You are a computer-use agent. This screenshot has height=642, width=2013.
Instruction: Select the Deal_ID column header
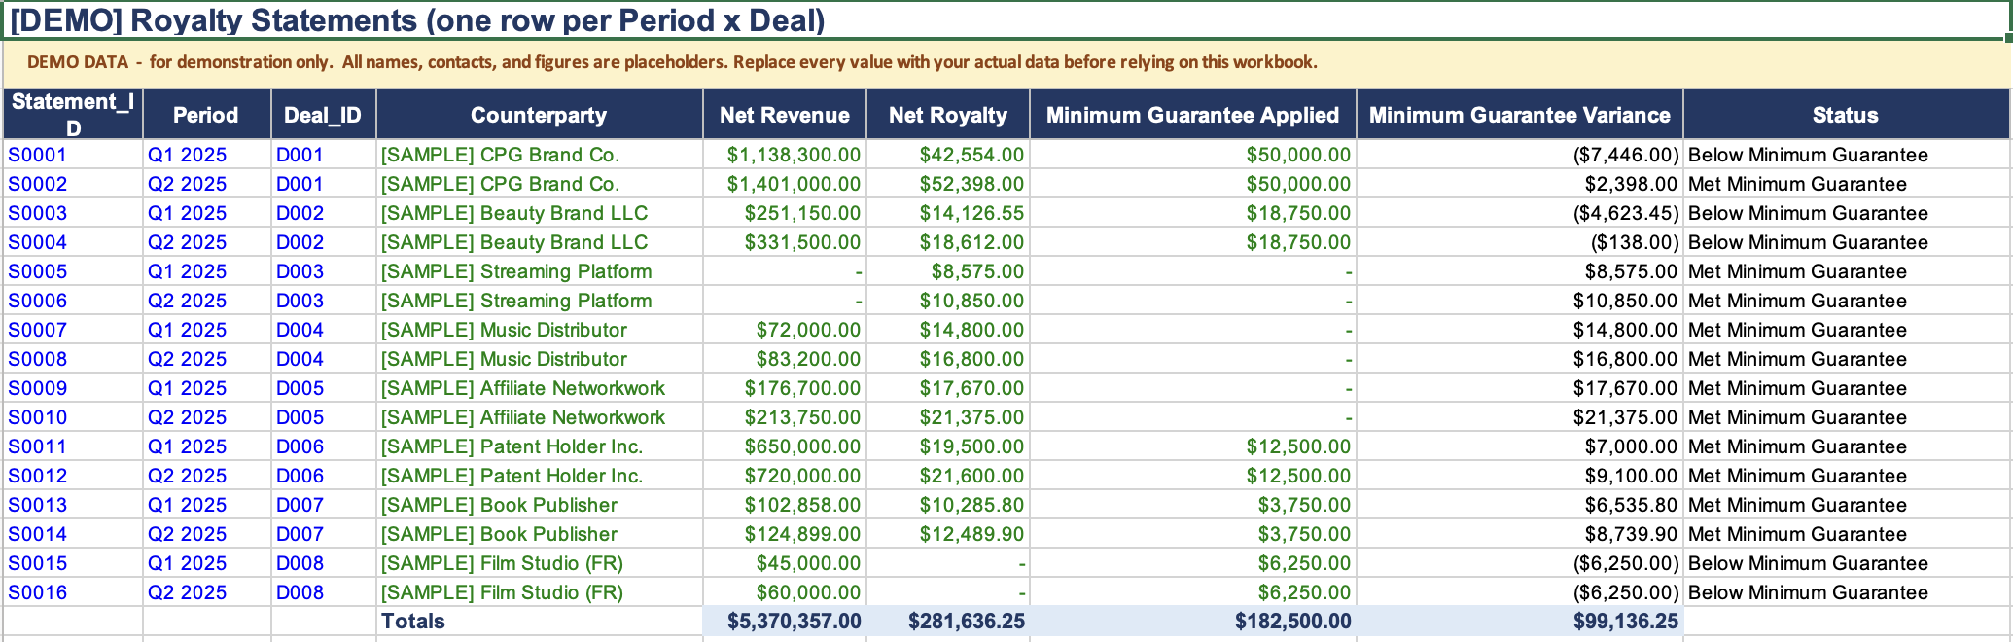(x=323, y=114)
